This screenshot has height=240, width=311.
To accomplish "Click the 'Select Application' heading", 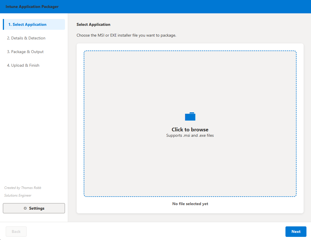I will tap(93, 24).
